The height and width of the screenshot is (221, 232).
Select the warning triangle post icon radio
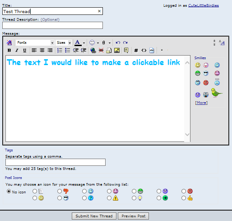[x=109, y=198]
